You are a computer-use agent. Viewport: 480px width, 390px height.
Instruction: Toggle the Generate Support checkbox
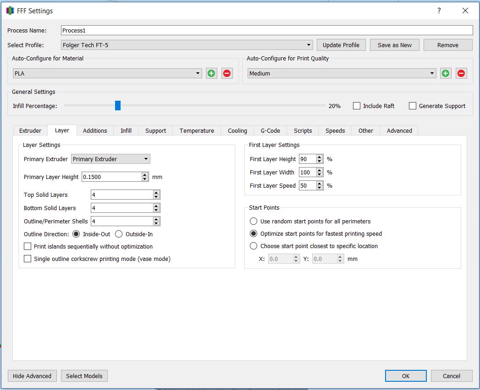[x=413, y=106]
